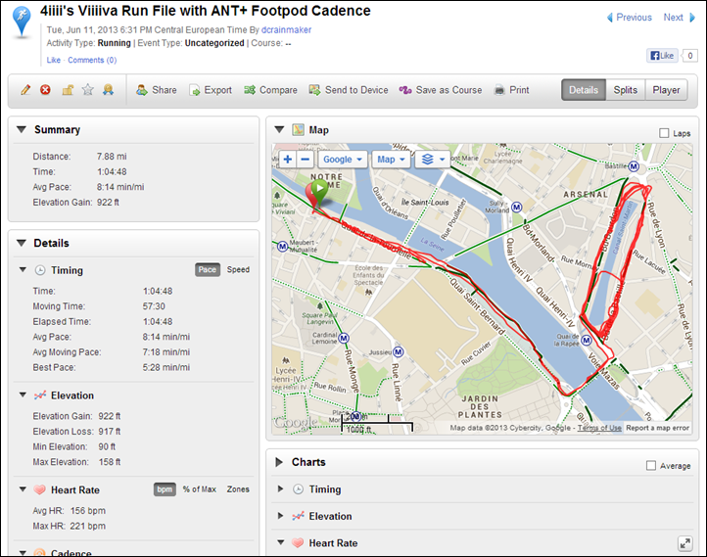Click the padlock privacy icon
707x557 pixels.
[68, 90]
